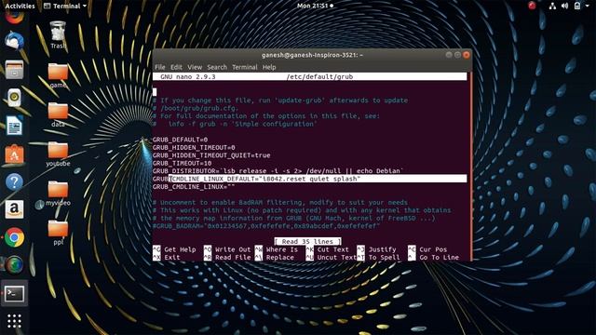Click the Go To Line shortcut label
The height and width of the screenshot is (335, 596).
439,258
